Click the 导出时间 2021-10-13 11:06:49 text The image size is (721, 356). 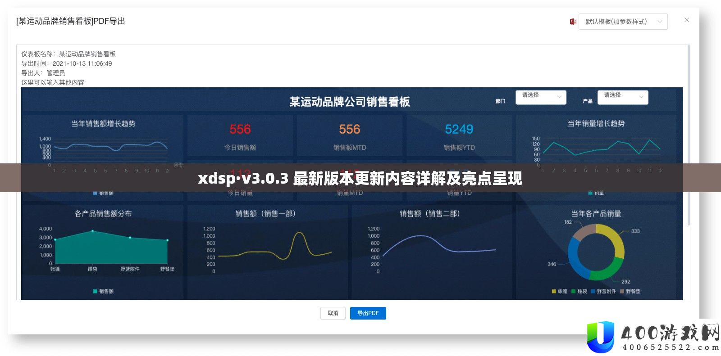click(x=67, y=63)
